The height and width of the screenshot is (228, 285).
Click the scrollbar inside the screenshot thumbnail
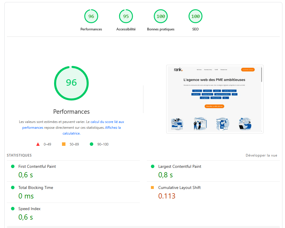[262, 74]
